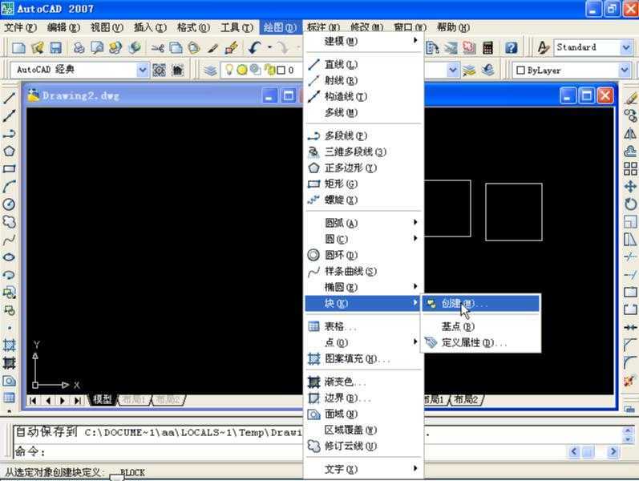Select 矩形 from the draw menu
This screenshot has height=481, width=639.
coord(363,184)
